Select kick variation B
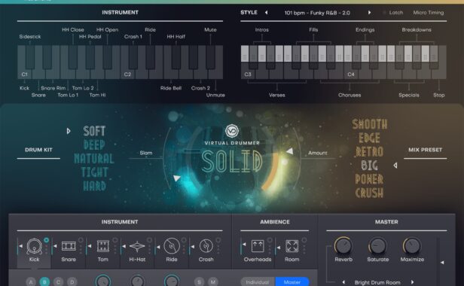Viewport: 464px width, 286px height. pos(44,281)
